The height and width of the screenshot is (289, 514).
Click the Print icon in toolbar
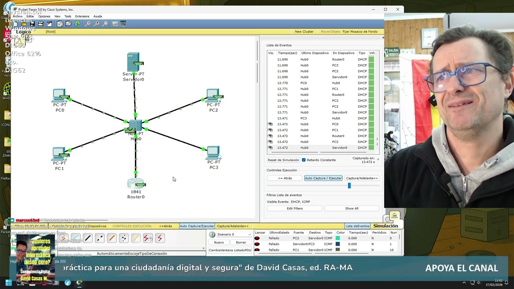[41, 24]
